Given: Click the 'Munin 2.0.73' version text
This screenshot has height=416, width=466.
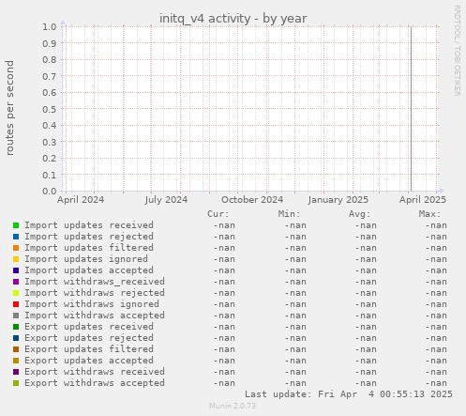Looking at the screenshot, I should [233, 406].
